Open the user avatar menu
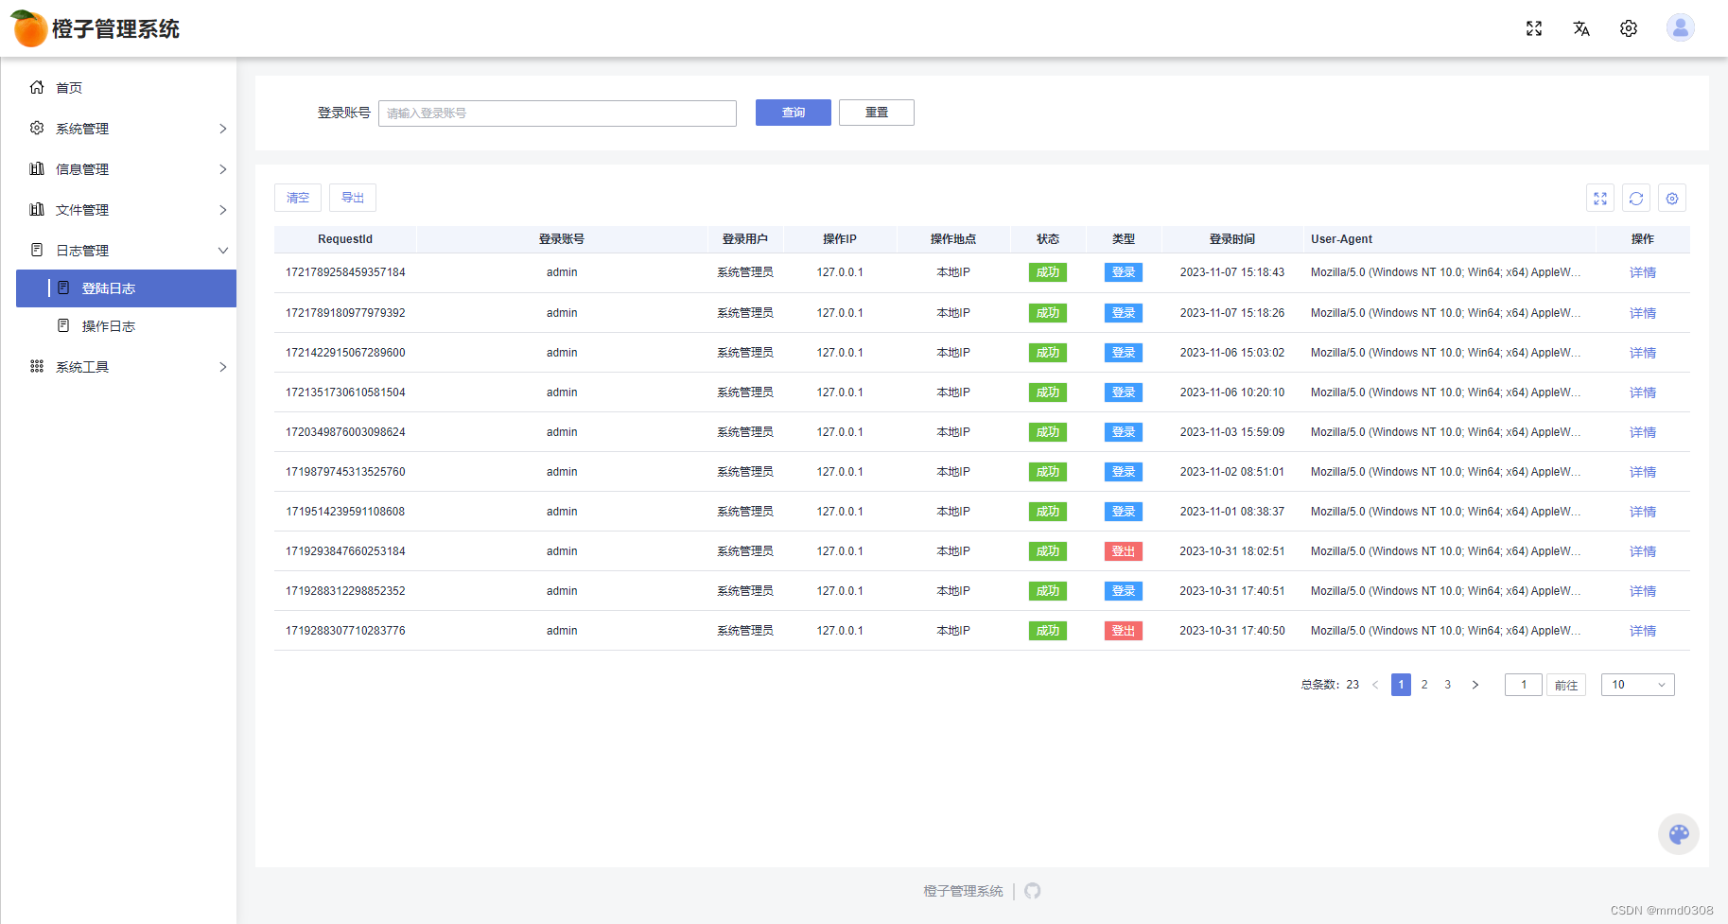Viewport: 1728px width, 924px height. point(1681,27)
